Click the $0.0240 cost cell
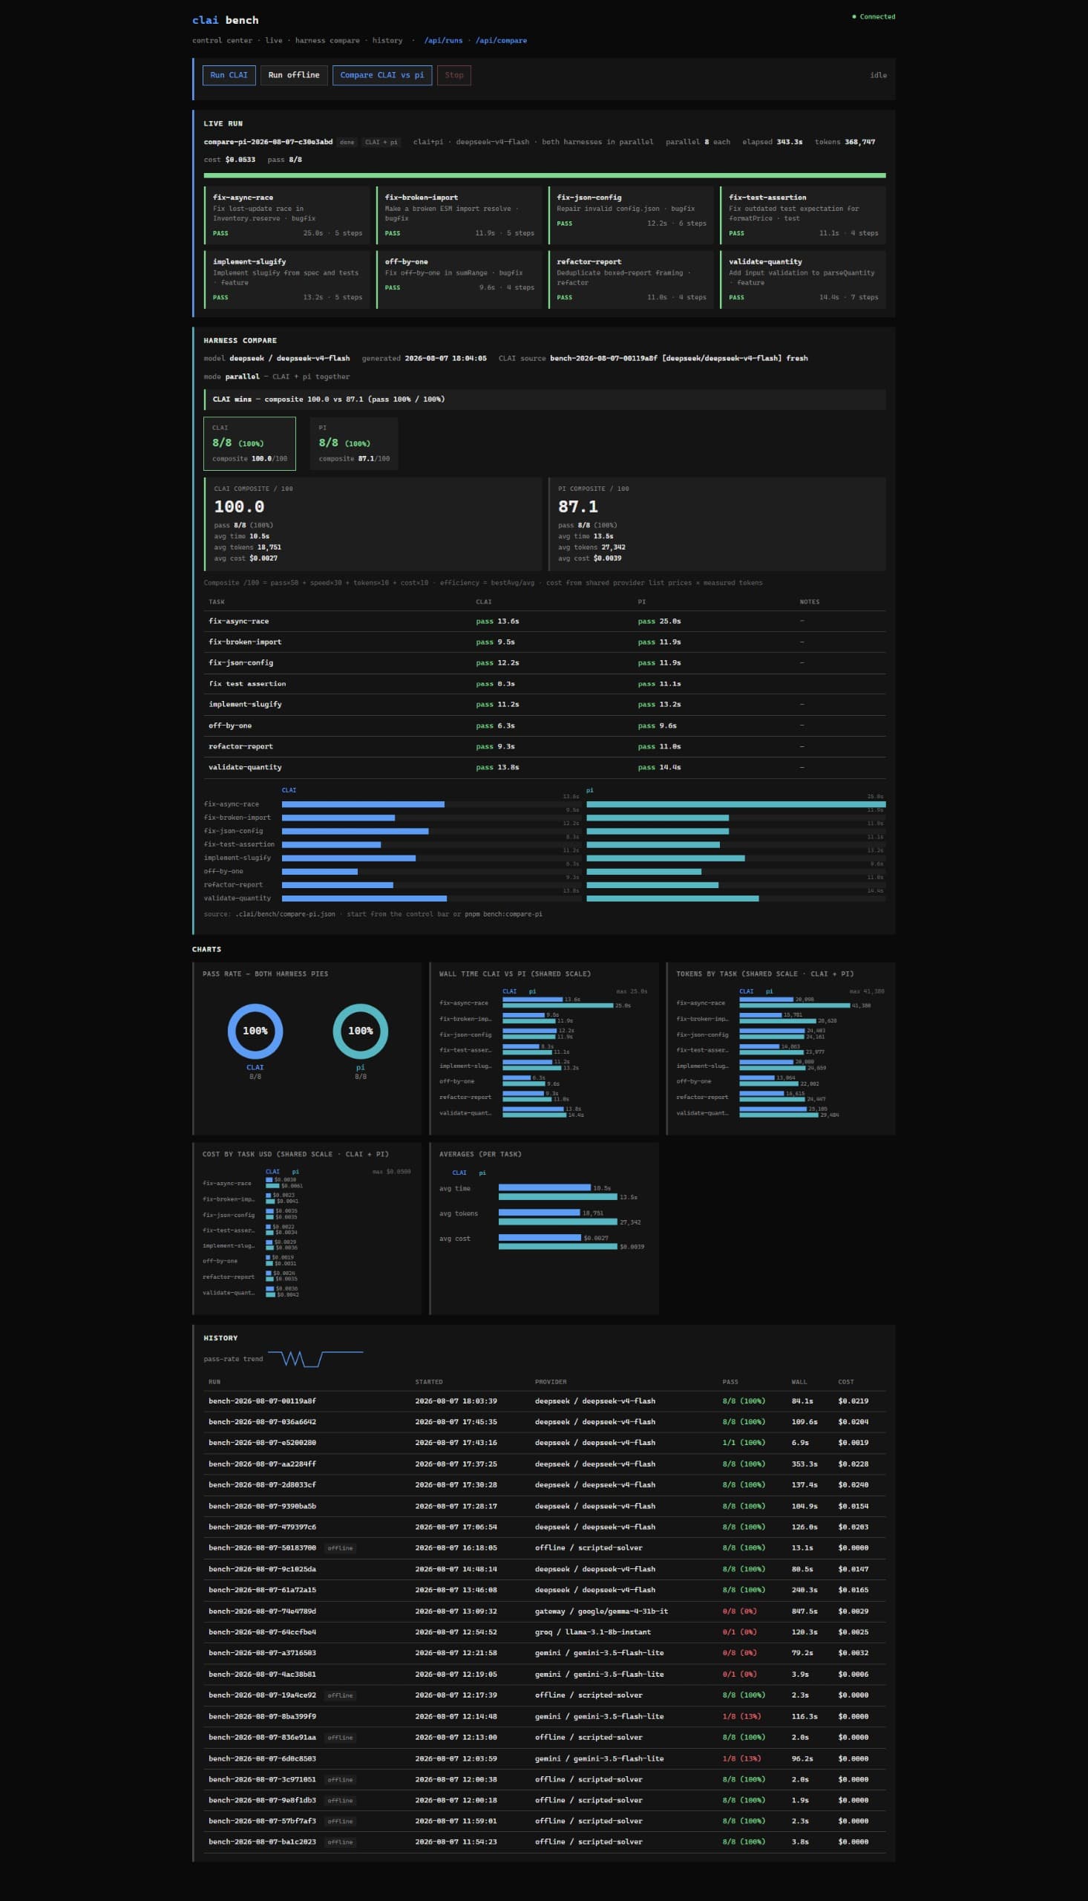This screenshot has width=1088, height=1901. pos(853,1484)
